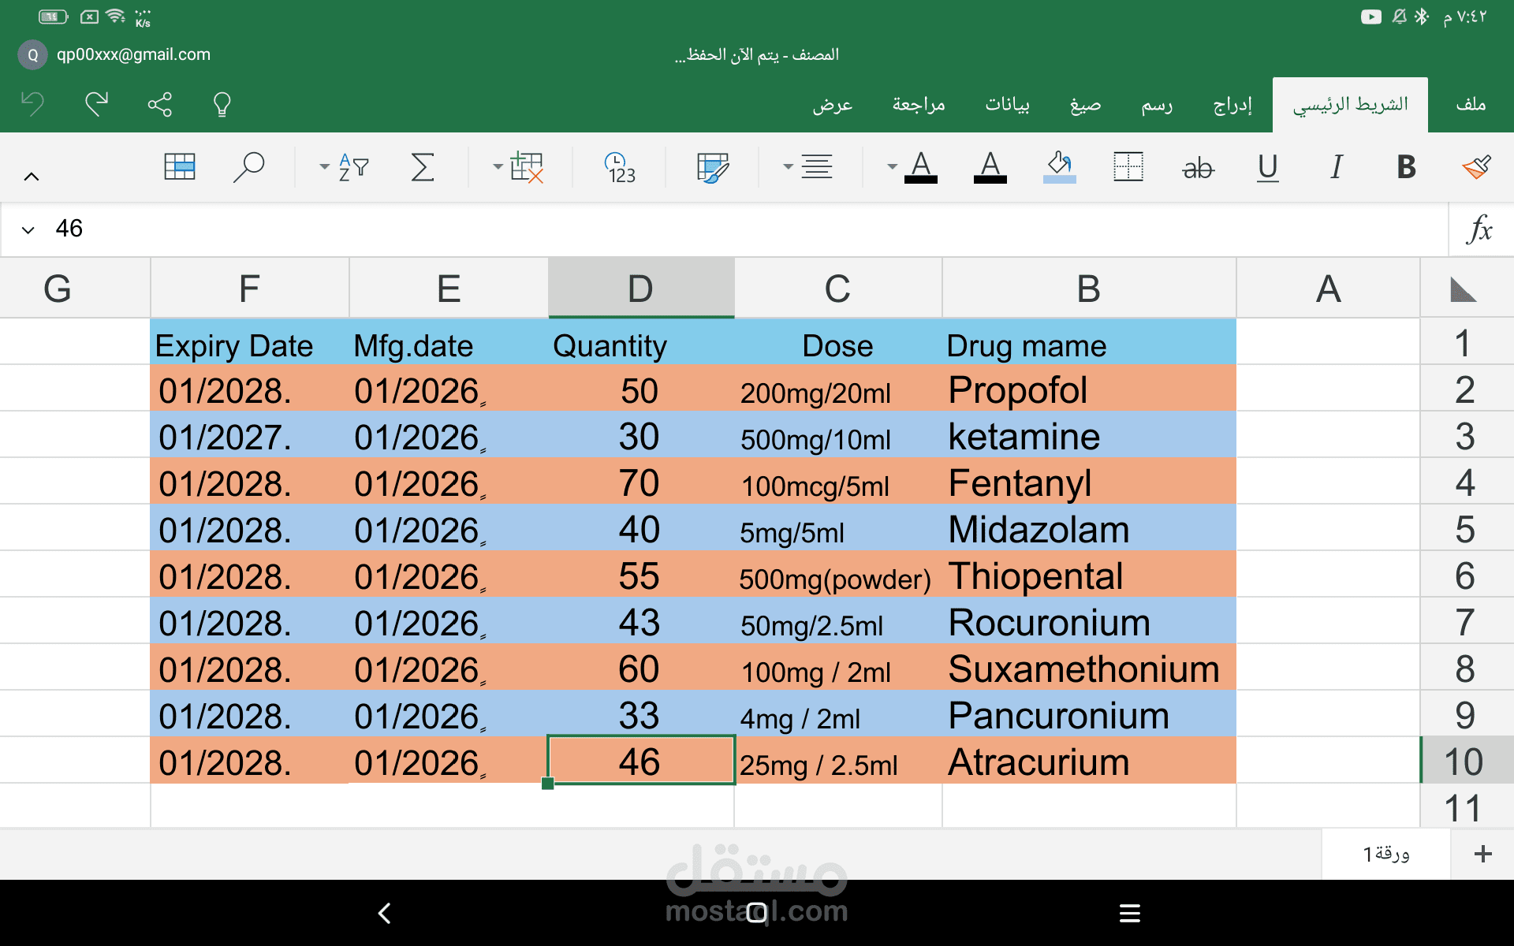Click the Format Painter brush icon
This screenshot has height=946, width=1514.
coord(1477,167)
